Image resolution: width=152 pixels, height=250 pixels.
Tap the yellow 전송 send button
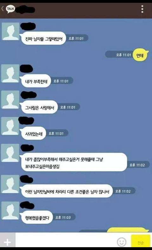tap(141, 241)
